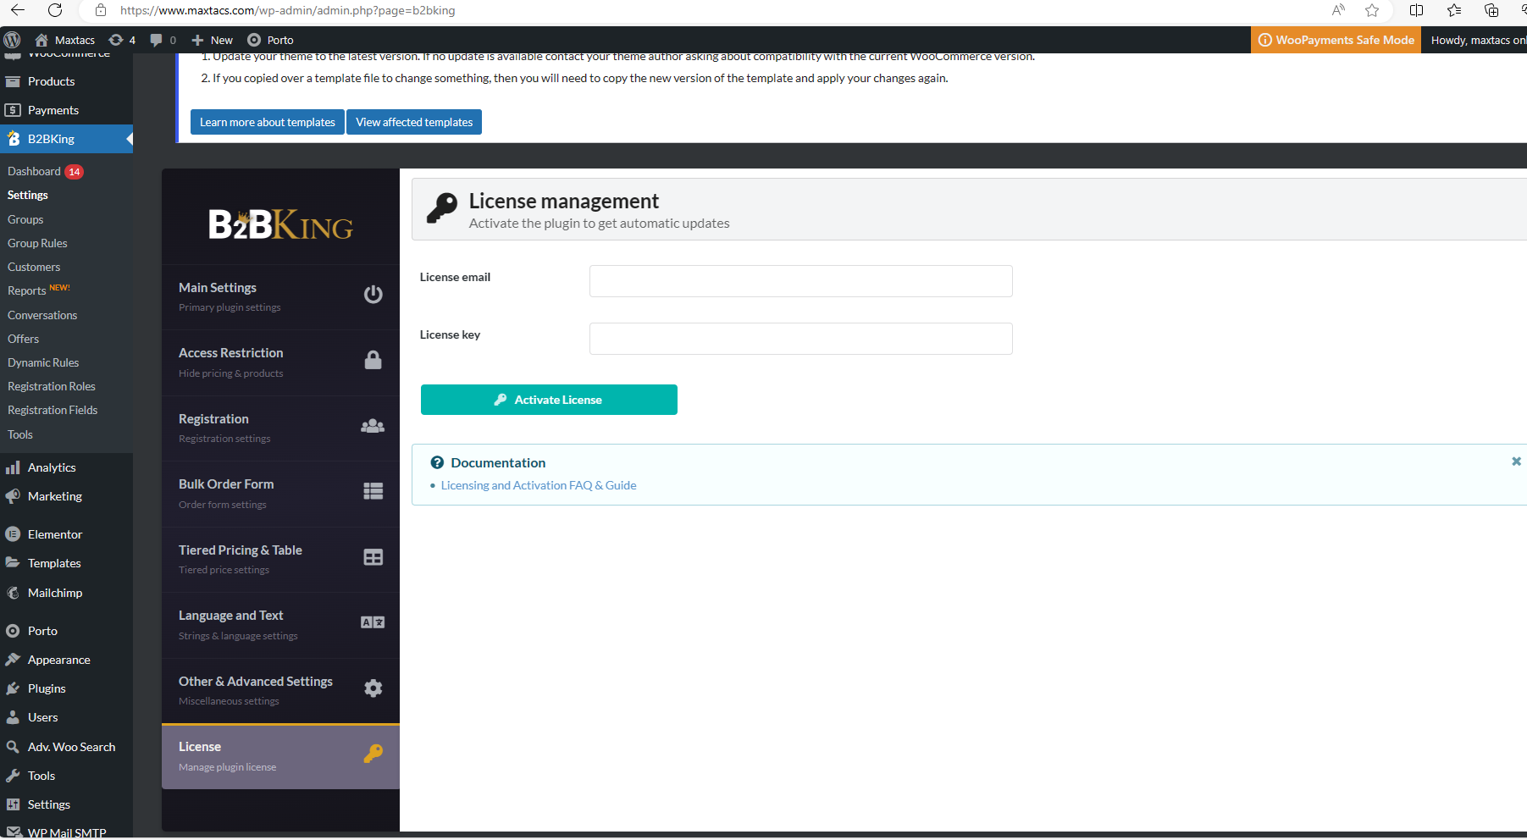Click the users group icon for Registration

click(x=373, y=426)
